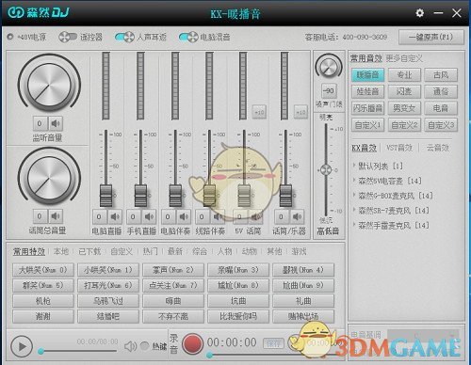The width and height of the screenshot is (471, 365).
Task: Toggle the 人声耳返 switch
Action: pyautogui.click(x=124, y=37)
